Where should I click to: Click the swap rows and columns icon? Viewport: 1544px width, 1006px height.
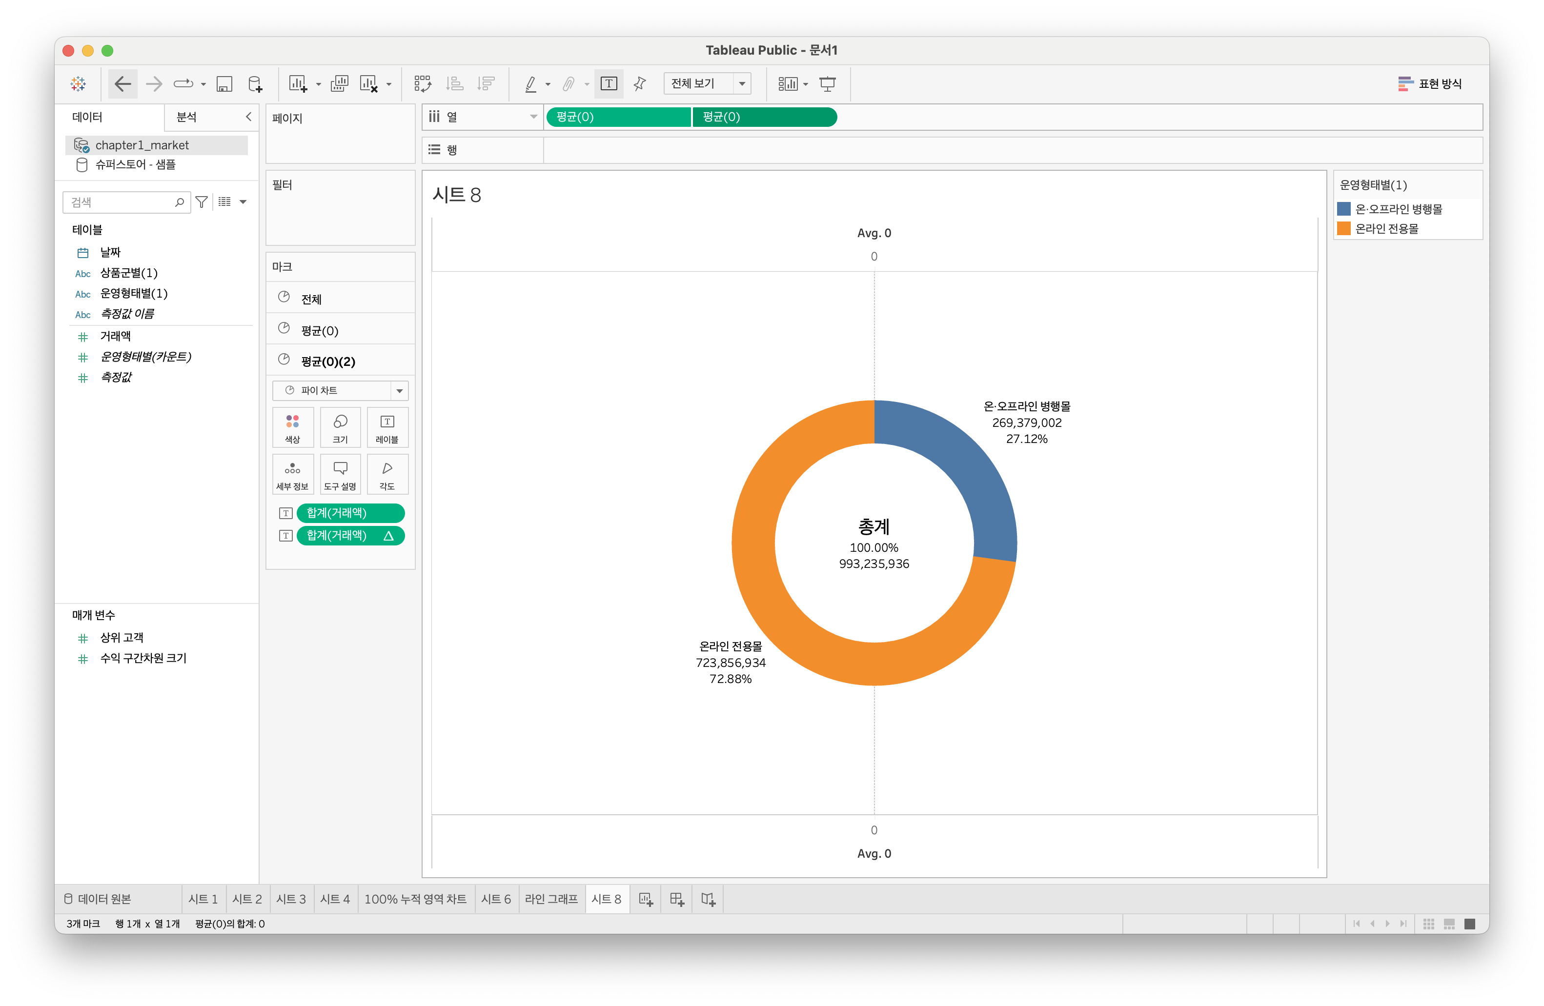click(422, 84)
